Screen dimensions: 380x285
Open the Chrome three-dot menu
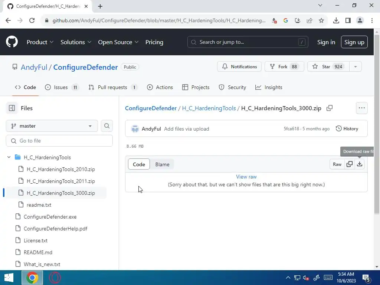[372, 21]
